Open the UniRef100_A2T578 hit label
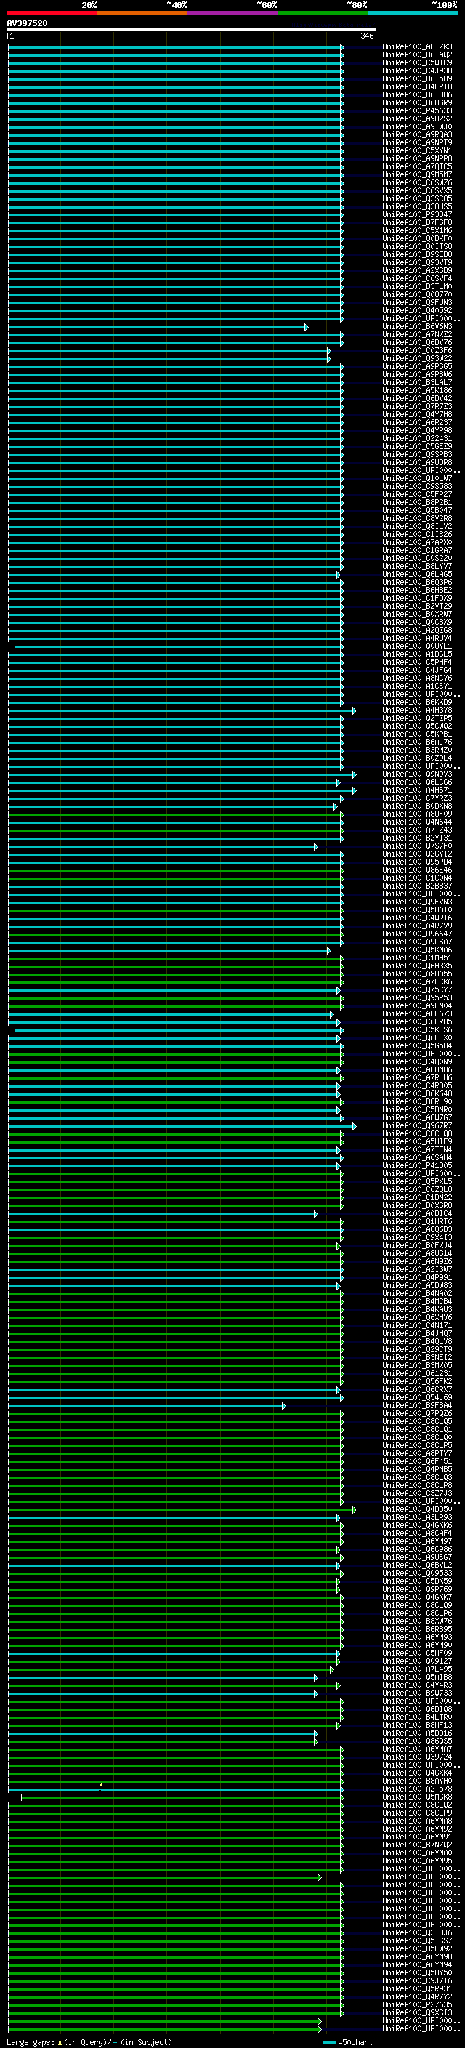 click(417, 1789)
